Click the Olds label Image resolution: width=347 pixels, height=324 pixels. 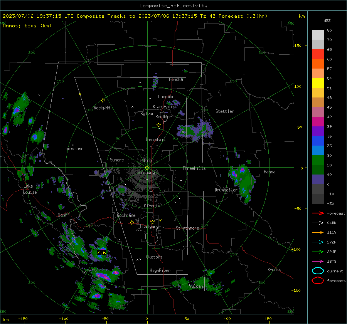pyautogui.click(x=147, y=160)
